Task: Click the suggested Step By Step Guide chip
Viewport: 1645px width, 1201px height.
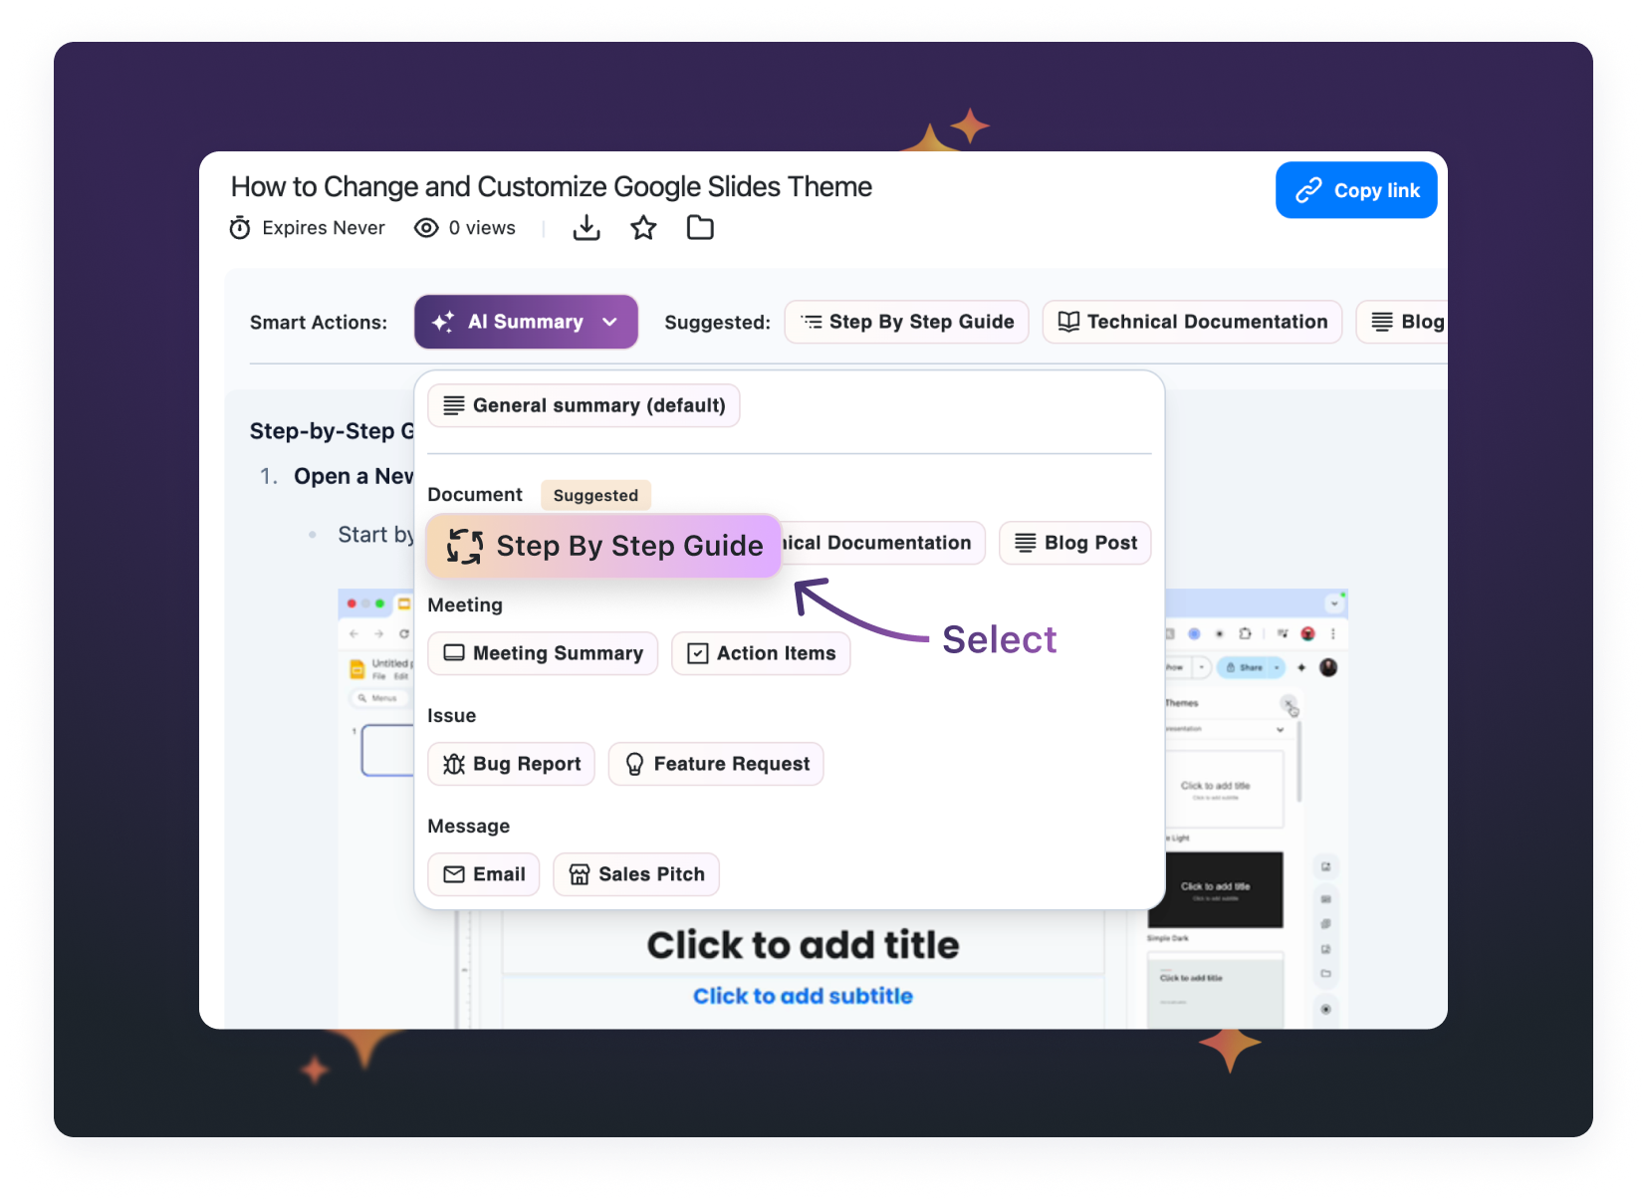Action: click(x=906, y=322)
